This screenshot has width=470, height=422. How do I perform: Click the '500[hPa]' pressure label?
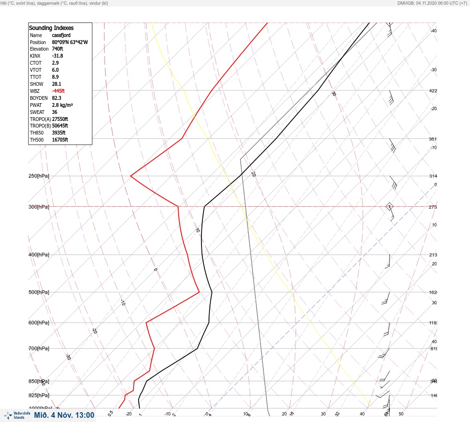[39, 292]
